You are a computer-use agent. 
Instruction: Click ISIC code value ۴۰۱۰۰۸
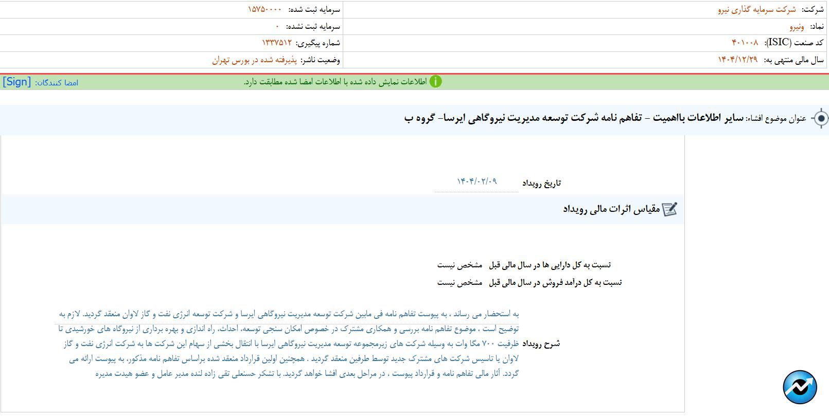[x=745, y=43]
